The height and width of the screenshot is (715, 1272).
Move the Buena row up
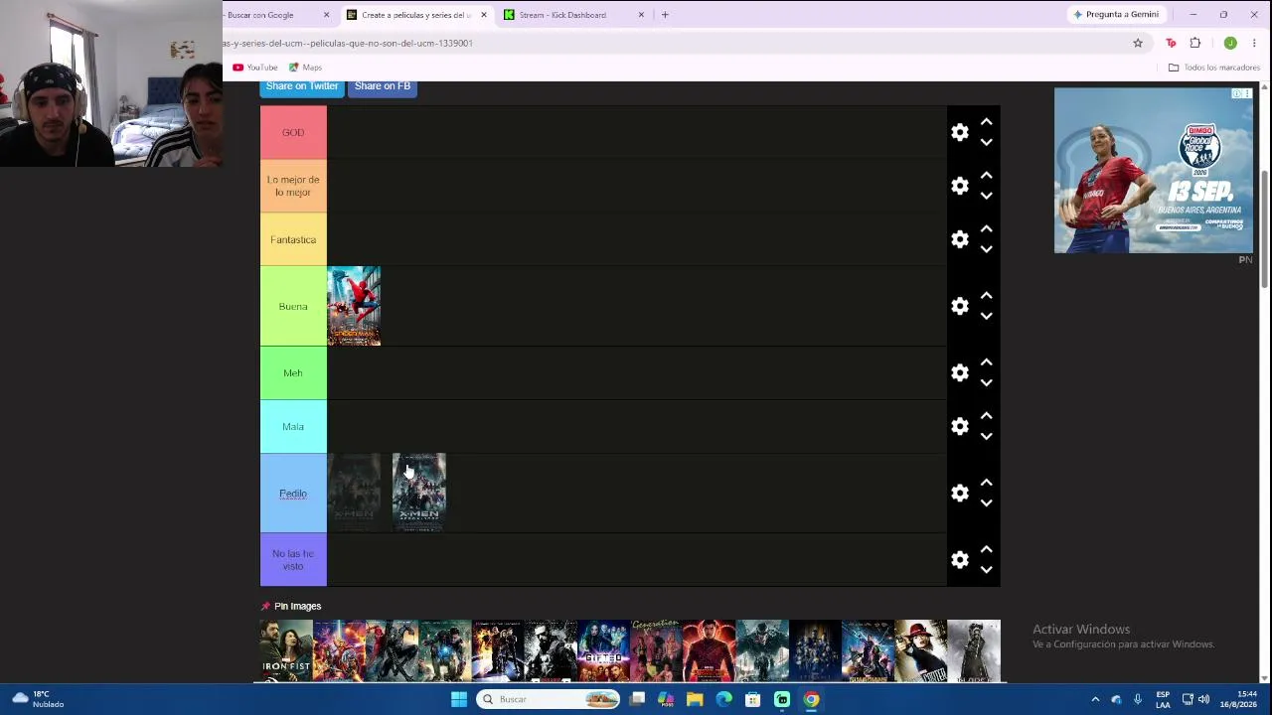(x=986, y=296)
